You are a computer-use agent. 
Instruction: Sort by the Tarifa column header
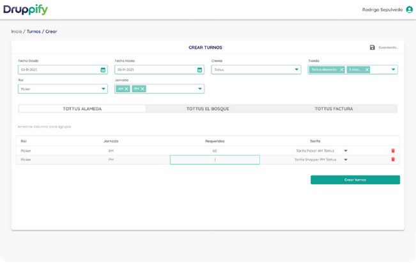tap(315, 141)
